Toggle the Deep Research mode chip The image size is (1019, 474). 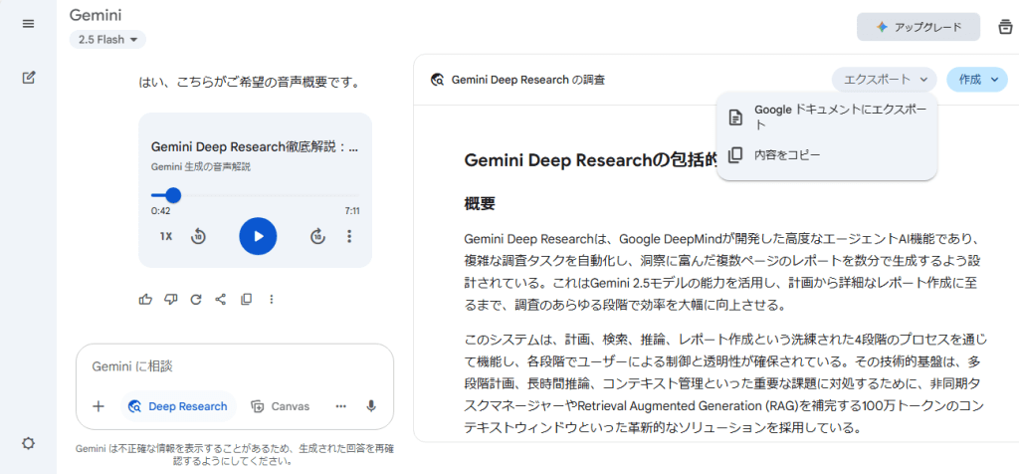tap(177, 406)
